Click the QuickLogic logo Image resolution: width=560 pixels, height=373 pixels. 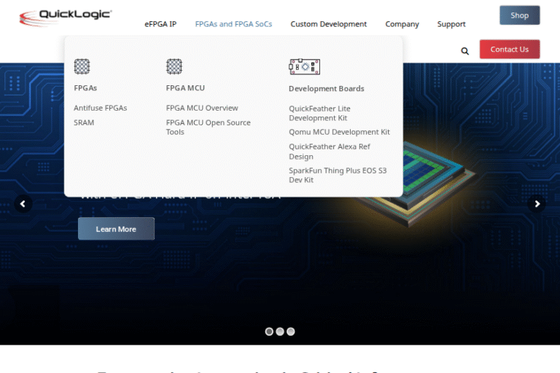(x=65, y=17)
